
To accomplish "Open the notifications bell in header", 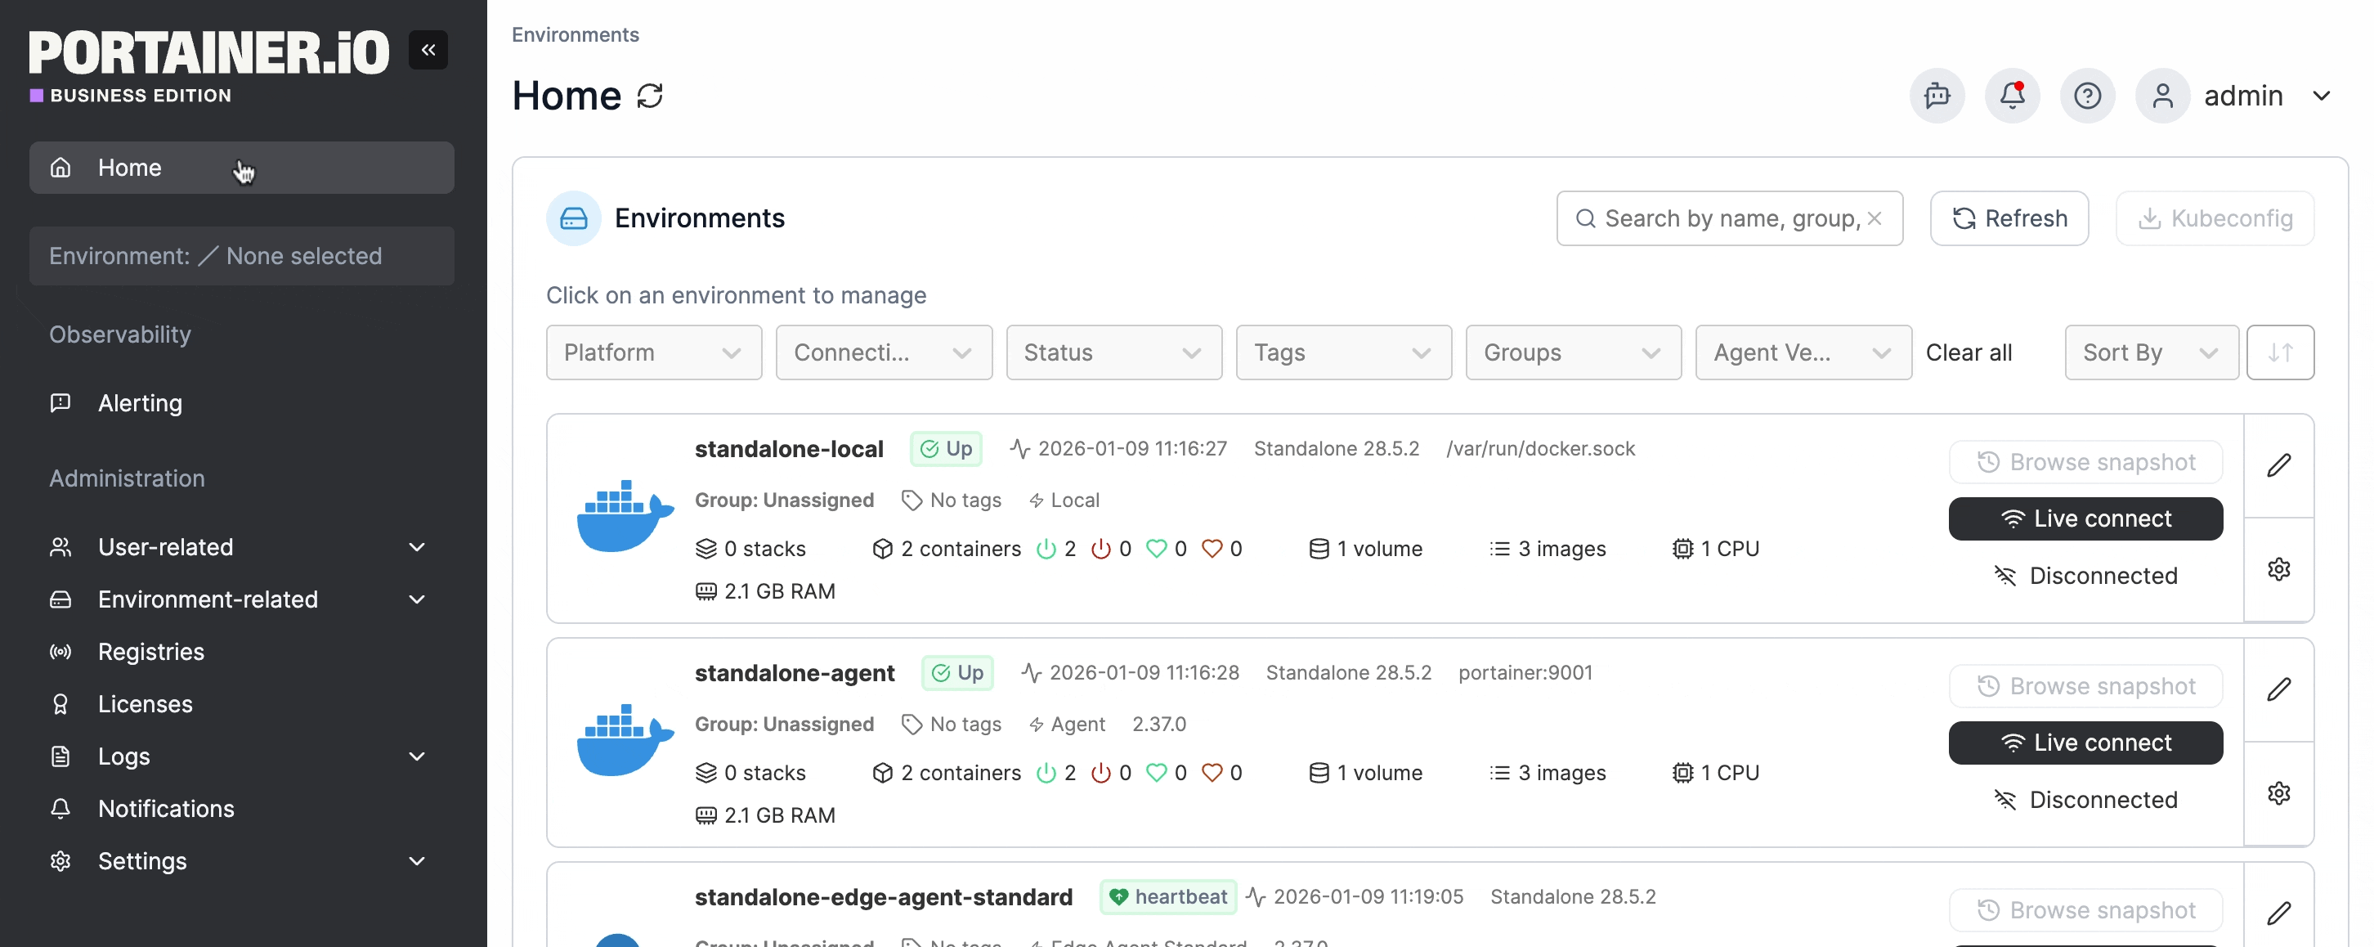I will click(x=2012, y=96).
